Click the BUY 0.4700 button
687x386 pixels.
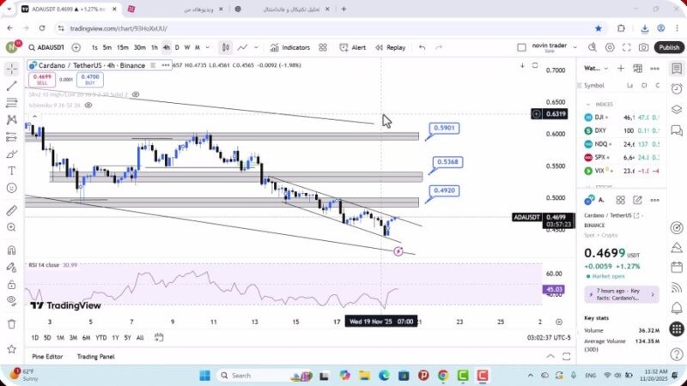[x=88, y=79]
